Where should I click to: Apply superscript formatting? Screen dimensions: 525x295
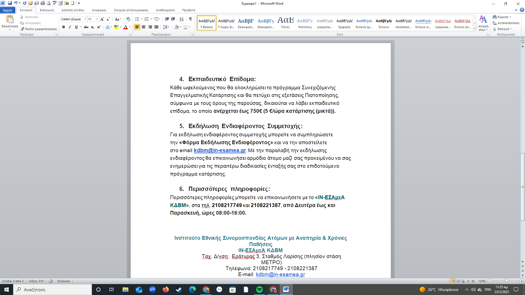[x=99, y=27]
